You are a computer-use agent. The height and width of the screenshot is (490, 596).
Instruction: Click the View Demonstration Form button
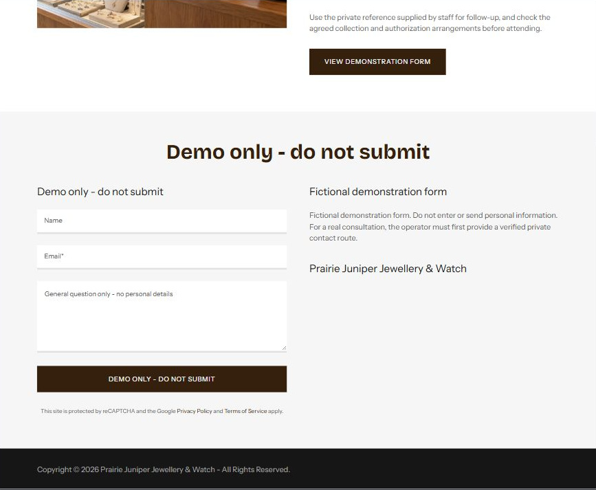coord(377,62)
